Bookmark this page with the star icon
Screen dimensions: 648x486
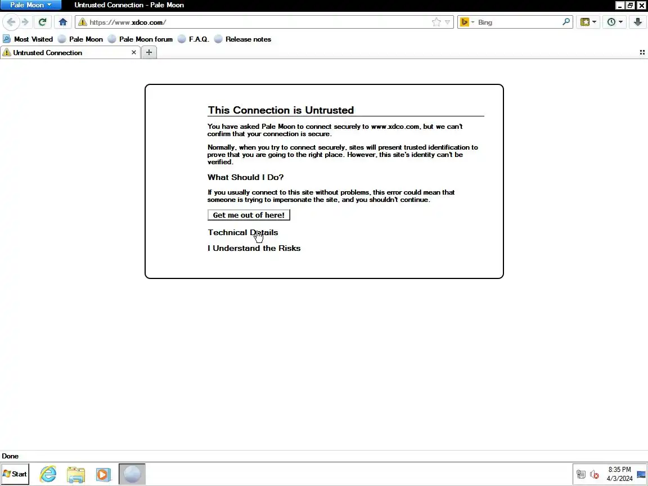click(436, 22)
